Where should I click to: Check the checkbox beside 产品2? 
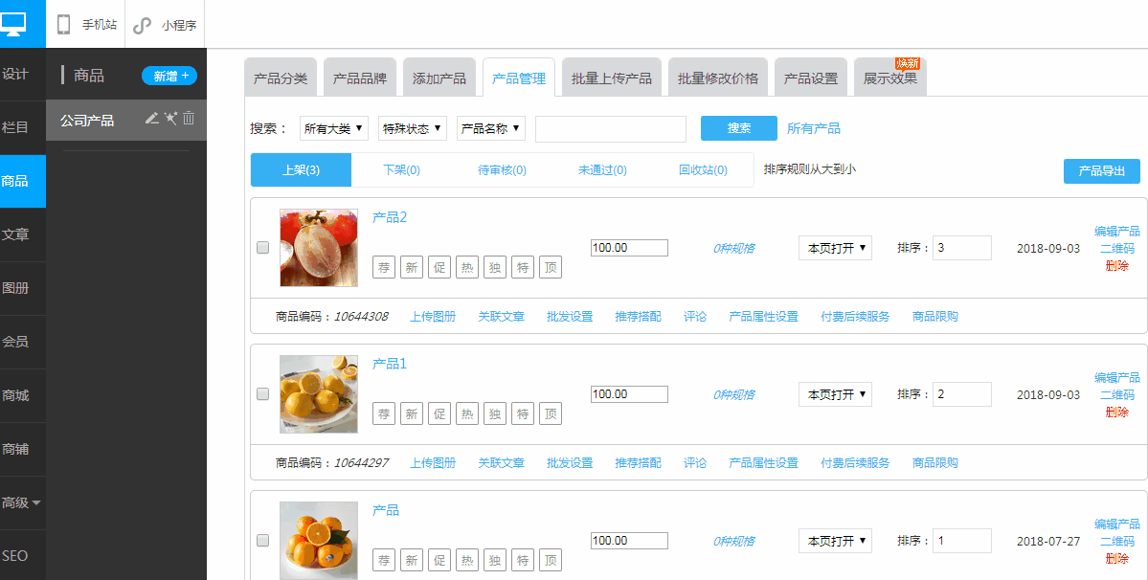pyautogui.click(x=263, y=247)
